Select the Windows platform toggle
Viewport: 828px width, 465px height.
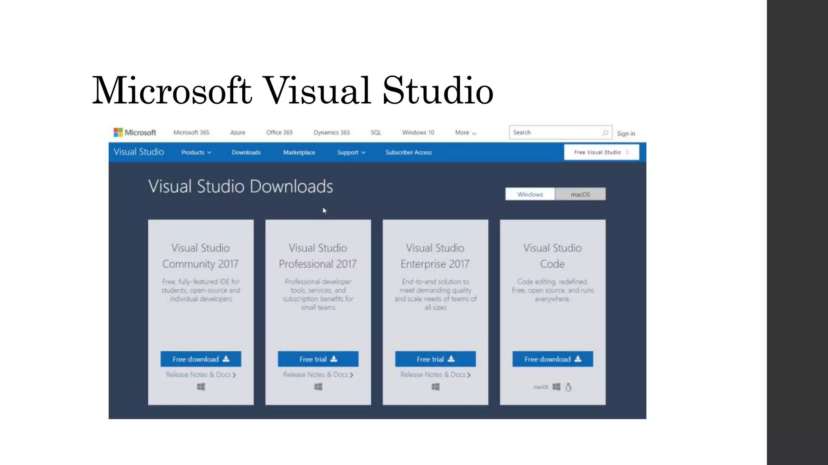point(530,194)
